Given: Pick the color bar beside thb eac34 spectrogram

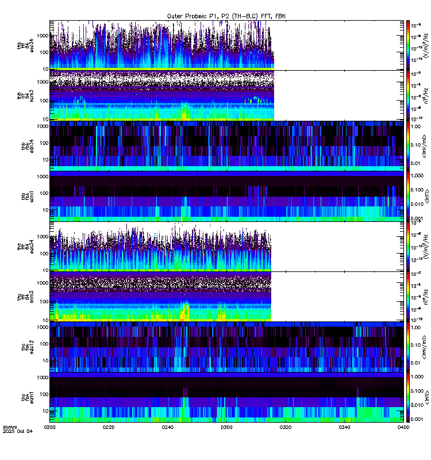Looking at the screenshot, I should point(407,45).
